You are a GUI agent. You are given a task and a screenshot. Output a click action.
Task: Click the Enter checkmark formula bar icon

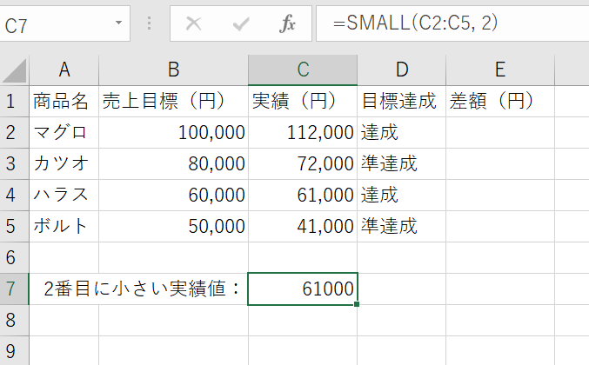(240, 24)
